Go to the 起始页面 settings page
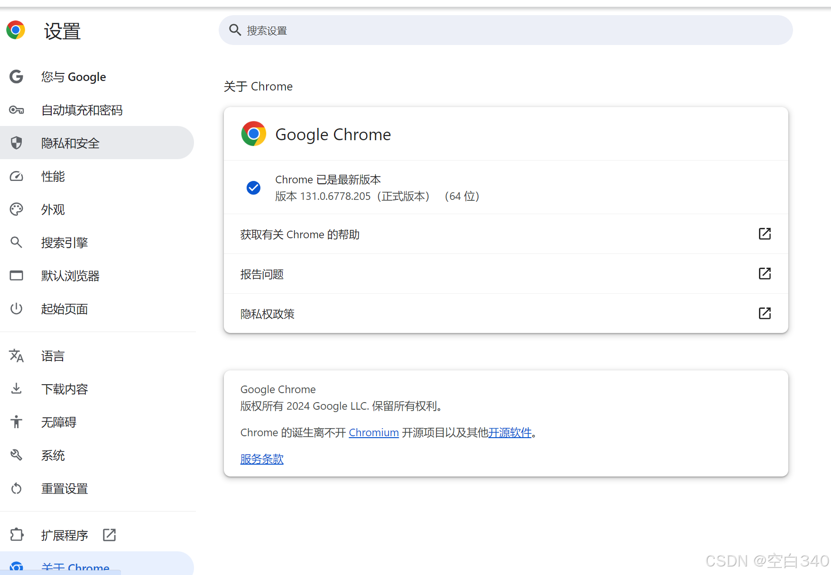This screenshot has width=831, height=575. click(65, 309)
